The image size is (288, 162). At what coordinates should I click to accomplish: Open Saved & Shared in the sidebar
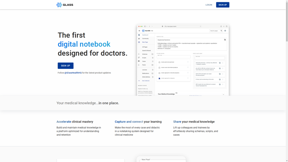tap(146, 50)
